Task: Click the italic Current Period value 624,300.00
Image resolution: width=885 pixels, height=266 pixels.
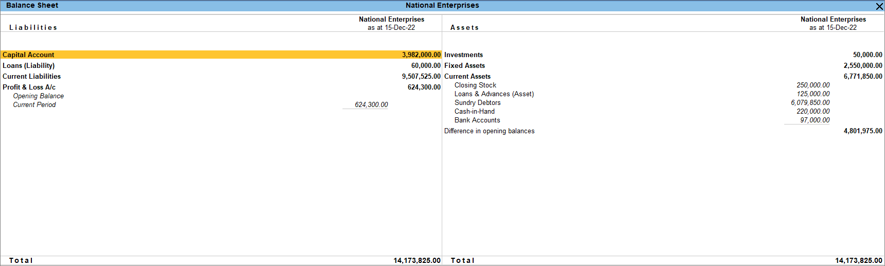Action: [x=371, y=104]
